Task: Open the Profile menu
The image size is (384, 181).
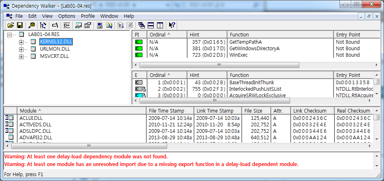Action: [x=88, y=16]
